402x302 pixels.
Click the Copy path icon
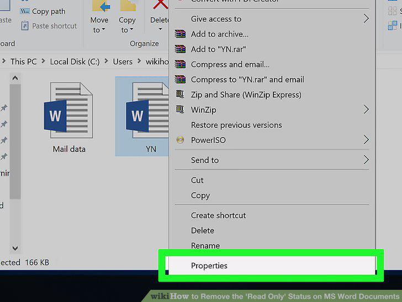pyautogui.click(x=25, y=11)
